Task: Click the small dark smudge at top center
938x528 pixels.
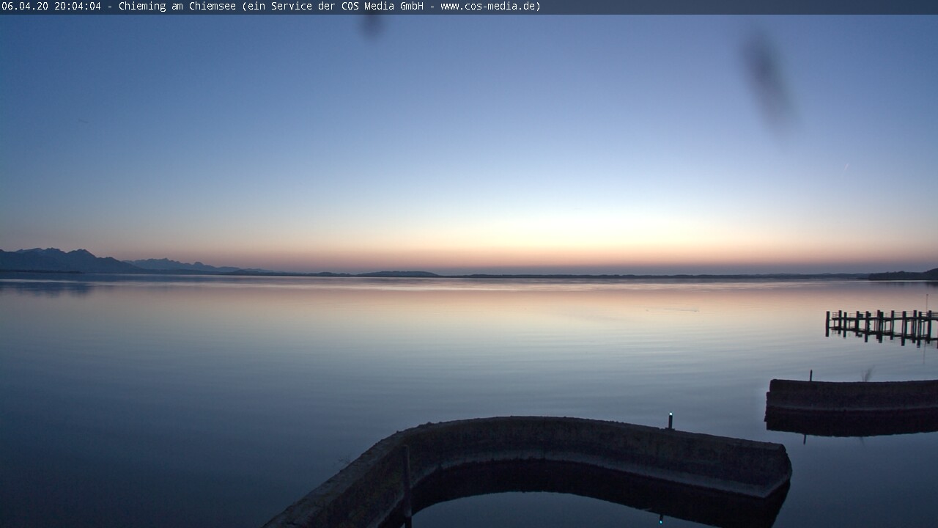Action: point(372,24)
